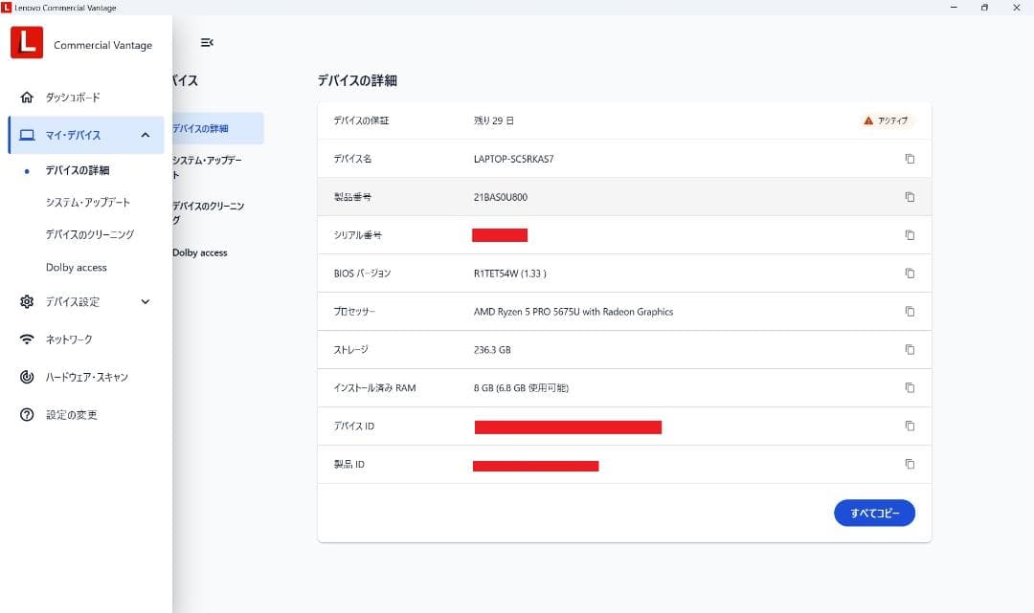Copy the プロセッサー information
Screen dimensions: 1034x613
click(x=910, y=312)
